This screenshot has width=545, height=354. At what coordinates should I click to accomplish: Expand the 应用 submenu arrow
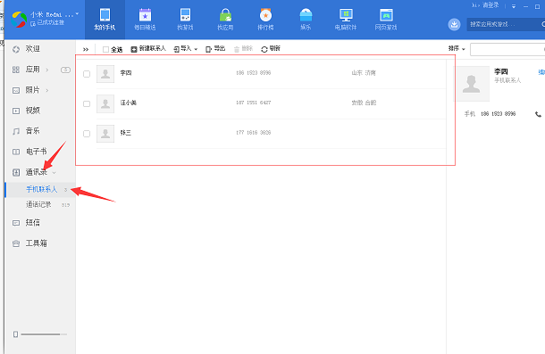point(47,70)
